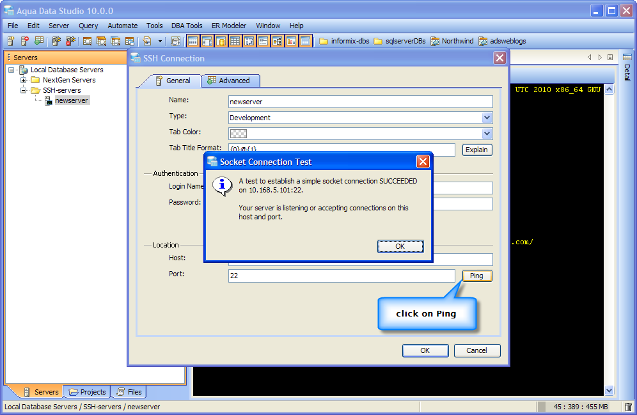Open the informix-dbs bookmark folder
The width and height of the screenshot is (637, 415).
[344, 41]
